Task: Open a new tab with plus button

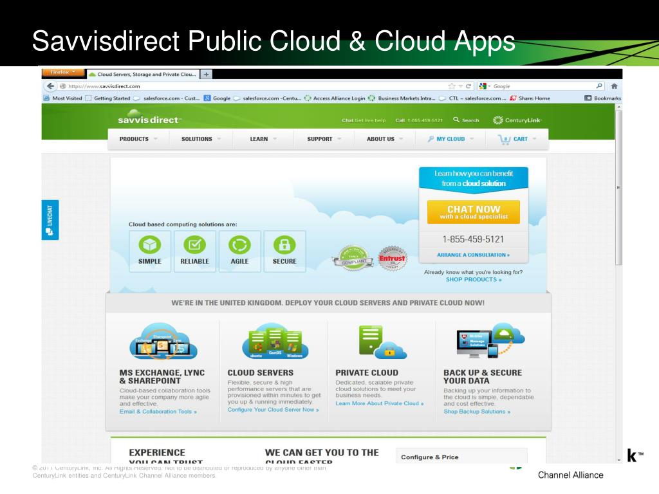Action: coord(206,75)
